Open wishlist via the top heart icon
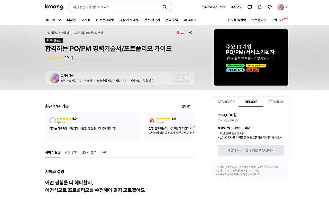Image resolution: width=329 pixels, height=199 pixels. click(x=269, y=7)
